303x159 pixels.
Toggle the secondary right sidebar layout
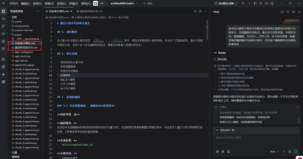pyautogui.click(x=266, y=3)
